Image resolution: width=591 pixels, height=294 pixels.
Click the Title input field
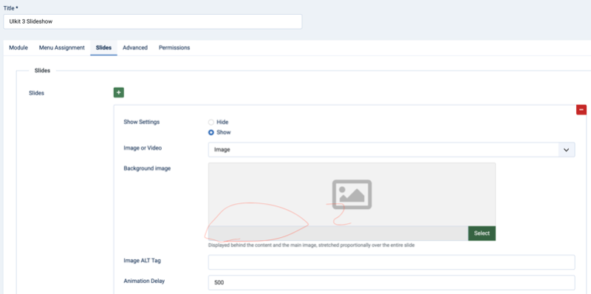(x=153, y=21)
